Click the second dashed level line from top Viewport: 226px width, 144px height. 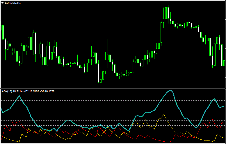point(87,115)
